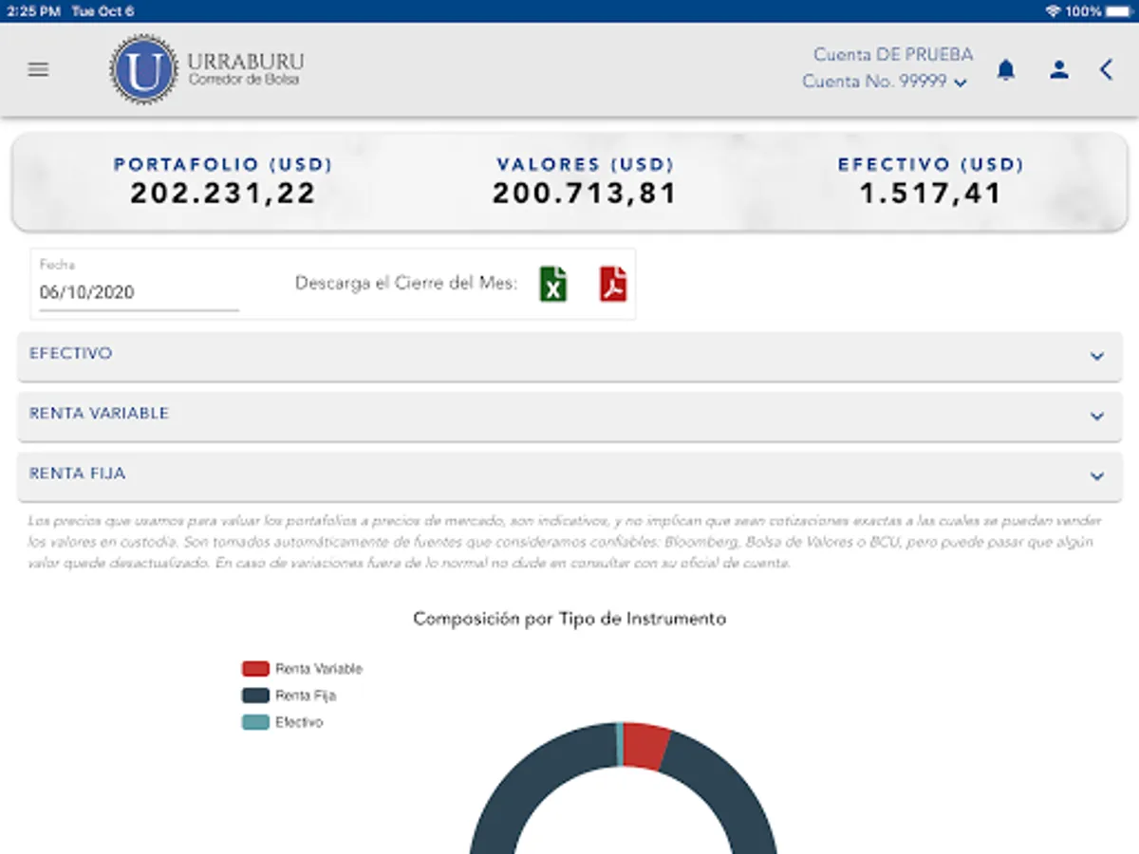This screenshot has height=854, width=1139.
Task: Download month close as PDF file
Action: [x=613, y=284]
